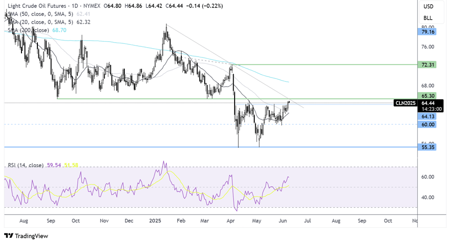The height and width of the screenshot is (244, 451).
Task: Click the price change -0.14 (-0.22%)
Action: point(204,6)
